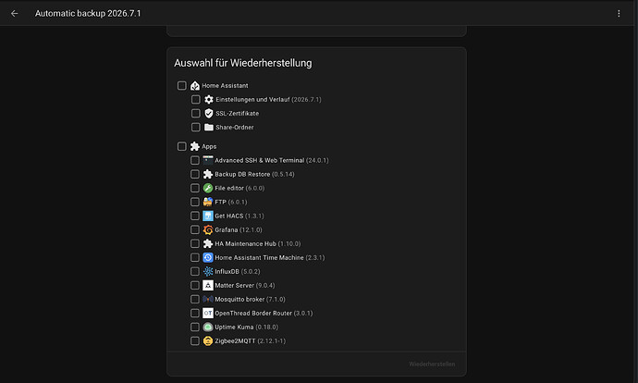The height and width of the screenshot is (383, 638).
Task: Click the Get HACS icon
Action: pyautogui.click(x=208, y=216)
